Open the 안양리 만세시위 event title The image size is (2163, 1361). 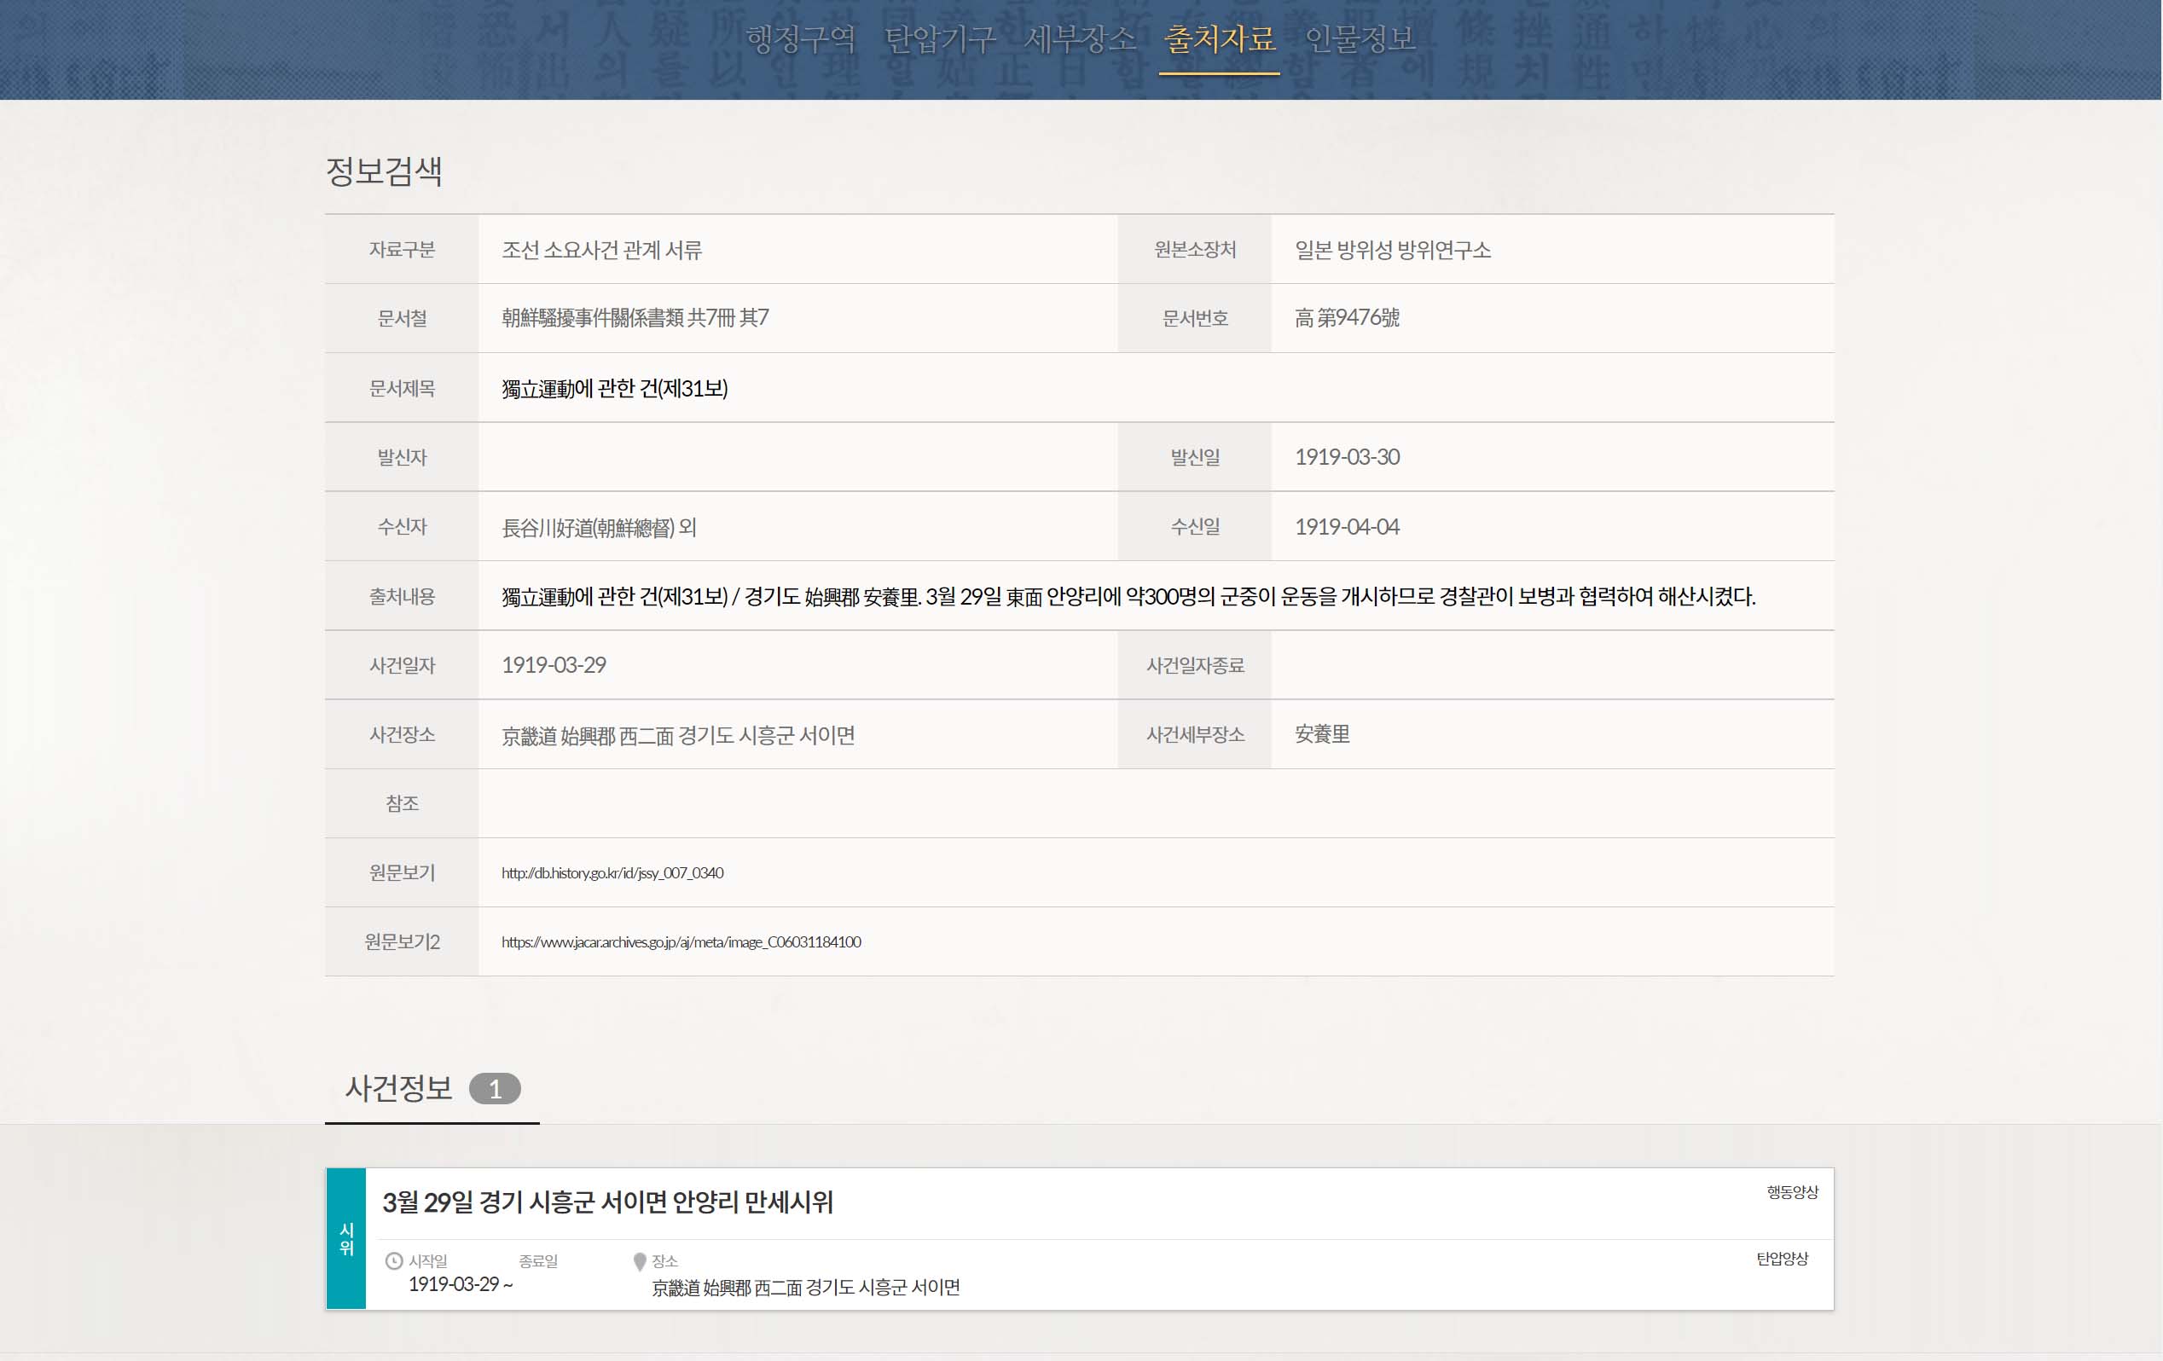(x=607, y=1202)
